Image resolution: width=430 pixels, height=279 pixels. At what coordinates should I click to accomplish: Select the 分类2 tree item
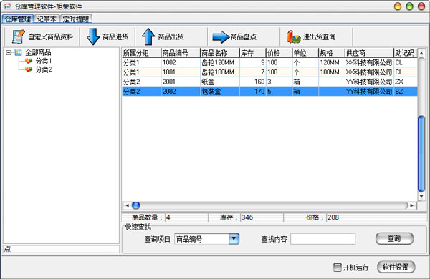coord(44,69)
